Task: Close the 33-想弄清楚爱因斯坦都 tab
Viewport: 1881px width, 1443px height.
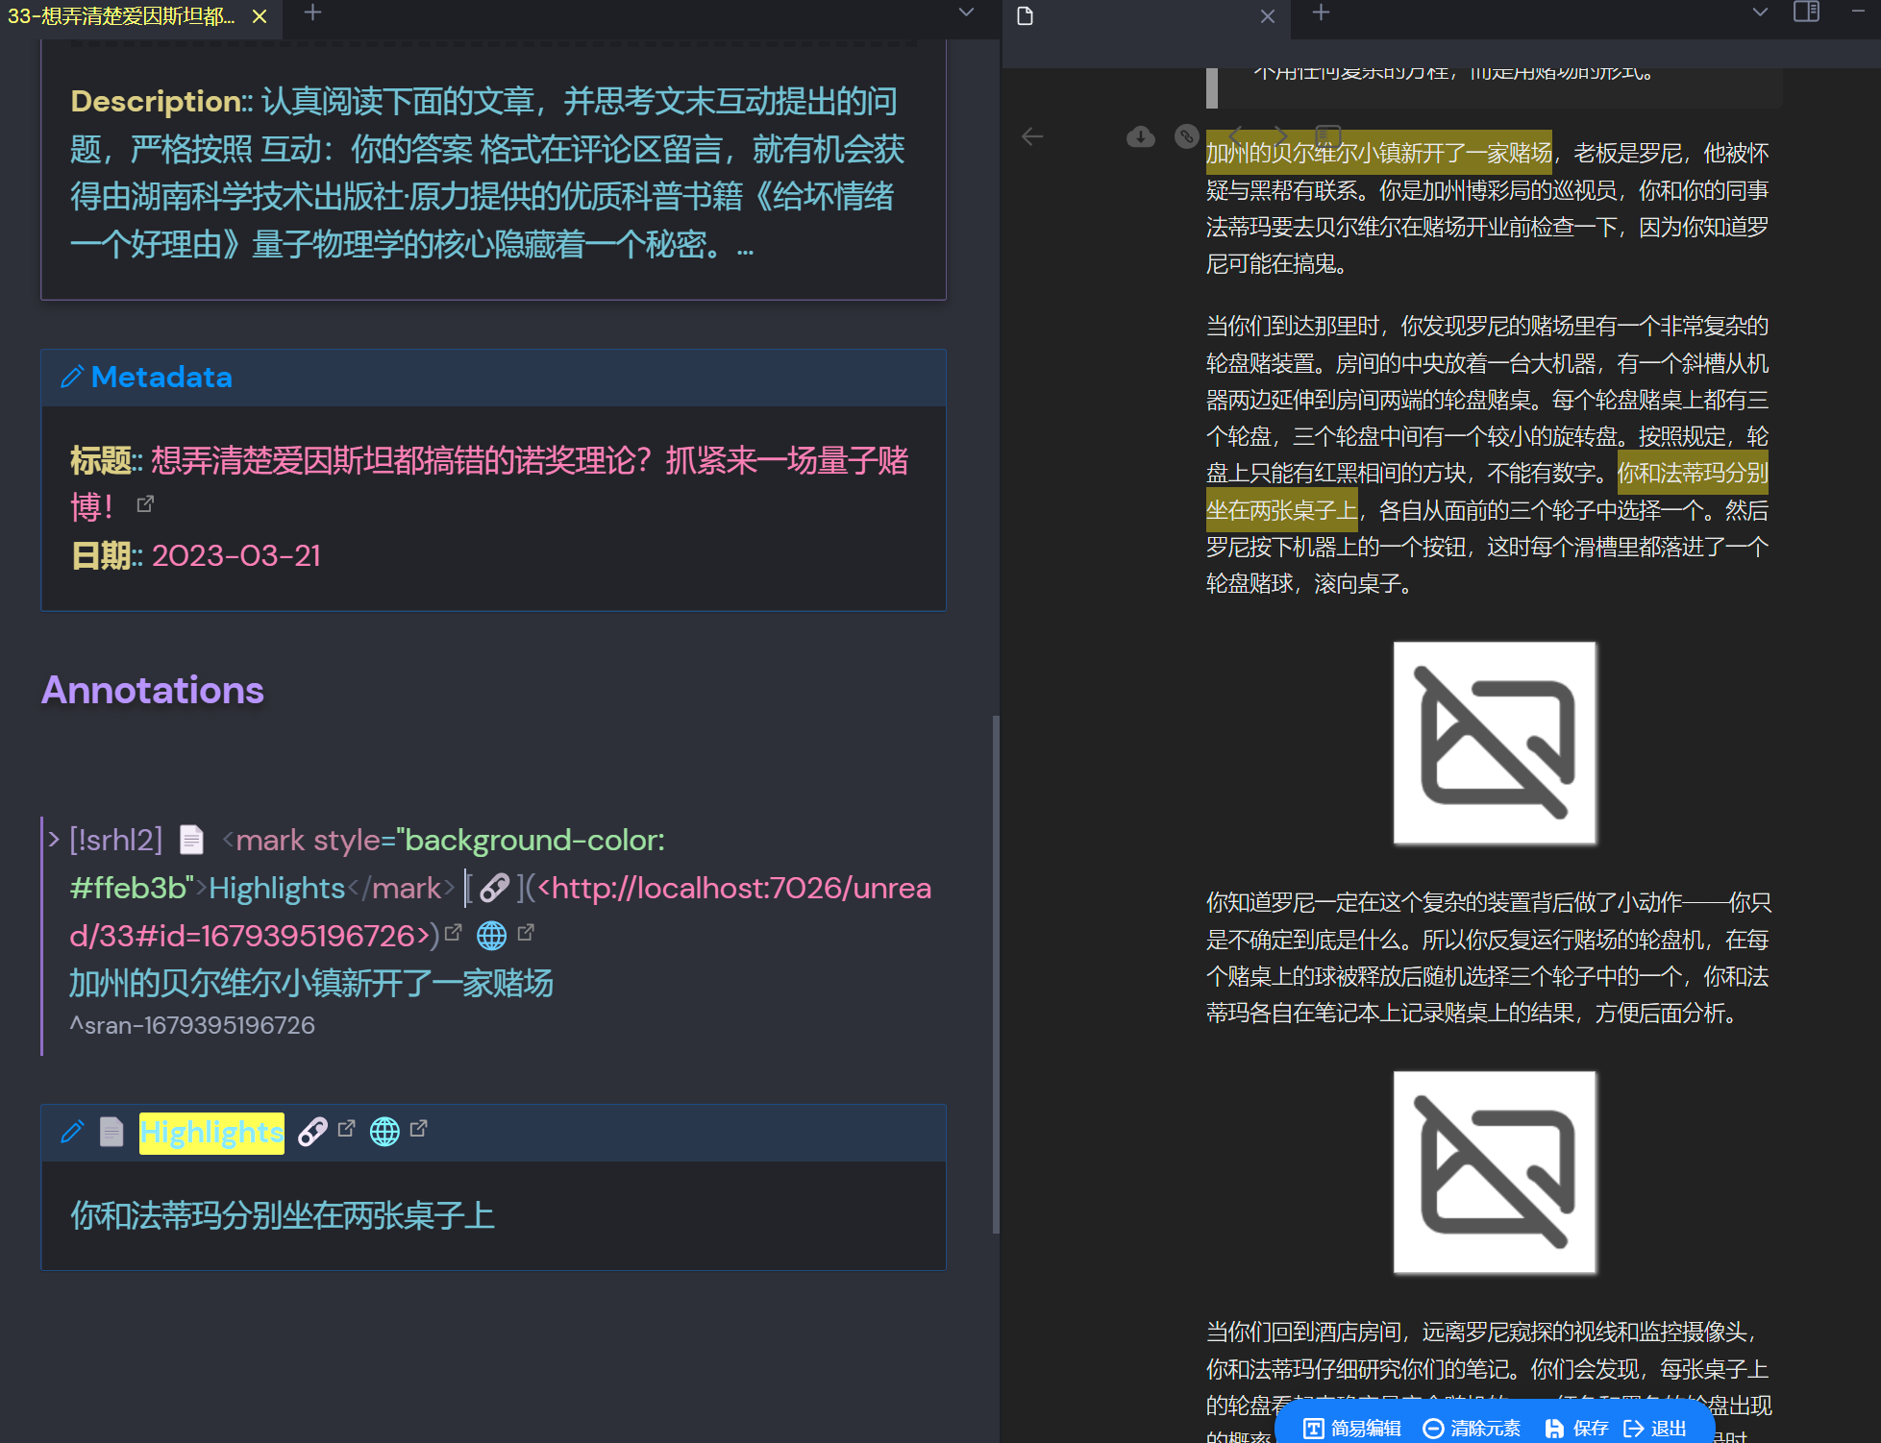Action: (260, 16)
